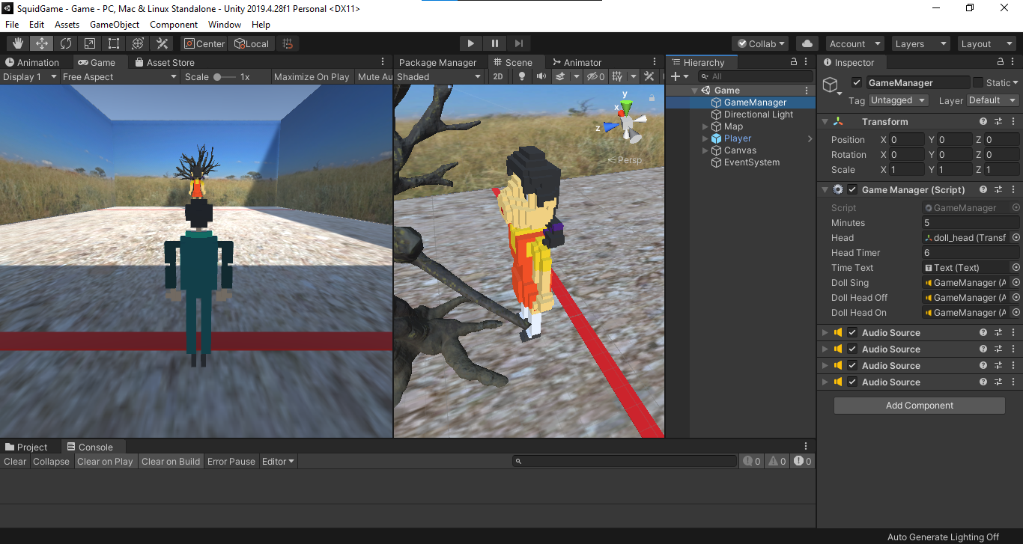Click the Add Component button
This screenshot has width=1023, height=544.
pyautogui.click(x=920, y=405)
